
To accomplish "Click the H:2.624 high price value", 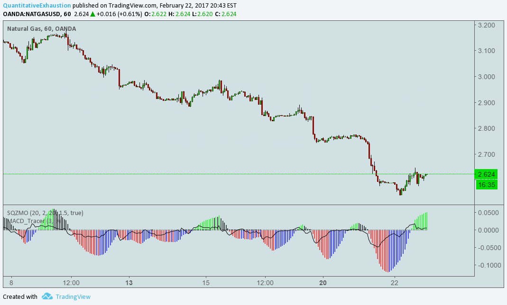I will tap(179, 14).
